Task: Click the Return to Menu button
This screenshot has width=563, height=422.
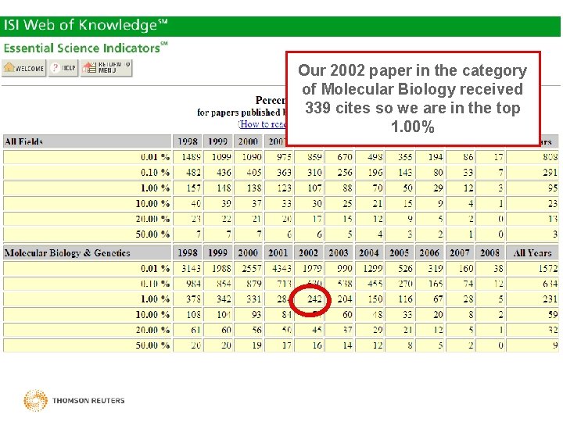Action: pyautogui.click(x=106, y=68)
